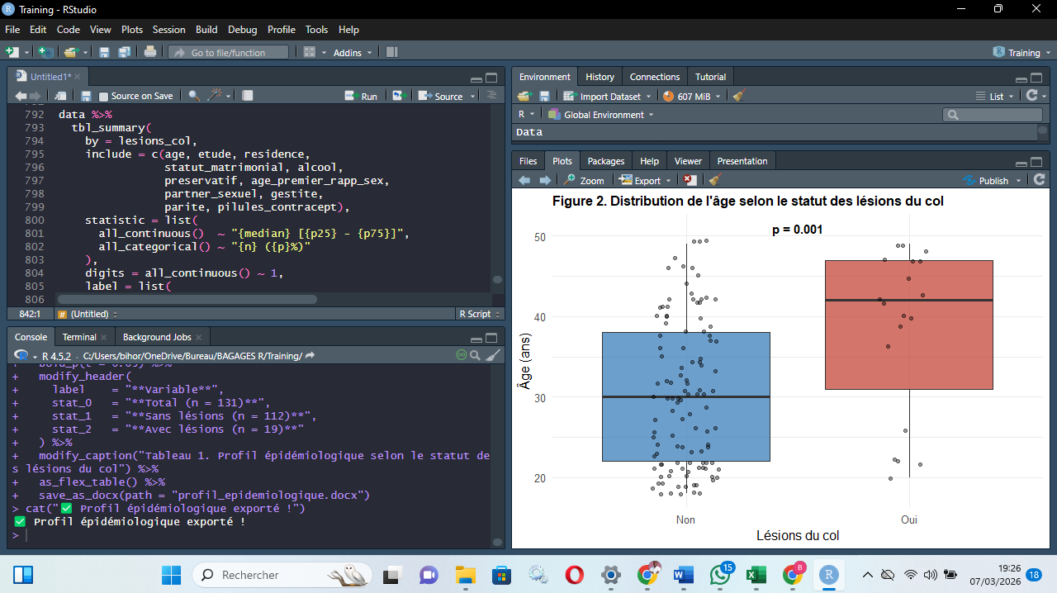The height and width of the screenshot is (593, 1057).
Task: Switch to the Terminal tab
Action: (79, 337)
